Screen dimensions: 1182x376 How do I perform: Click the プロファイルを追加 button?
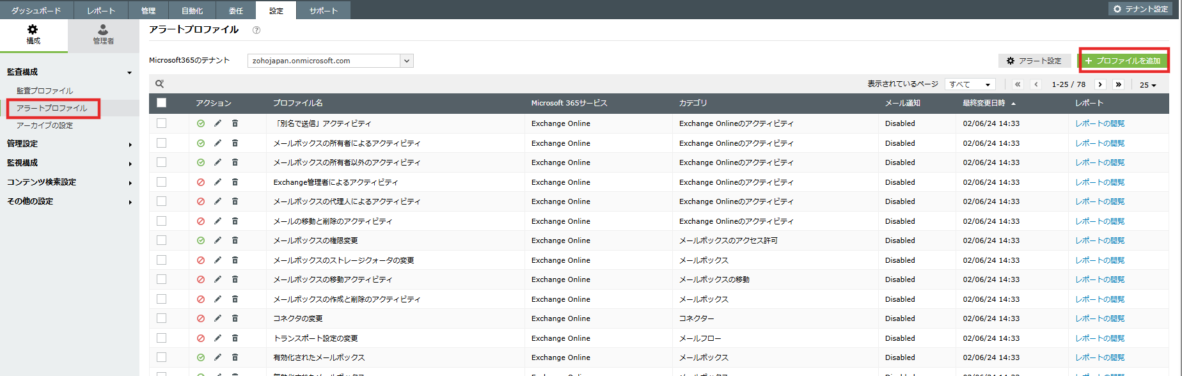click(x=1123, y=61)
